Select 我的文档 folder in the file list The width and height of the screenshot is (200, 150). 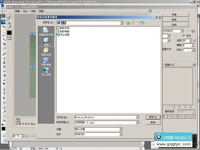pyautogui.click(x=63, y=28)
